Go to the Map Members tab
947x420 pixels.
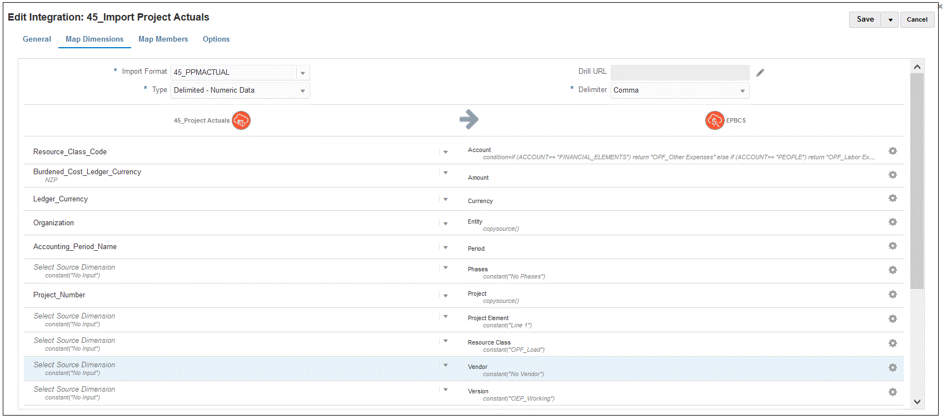coord(163,39)
